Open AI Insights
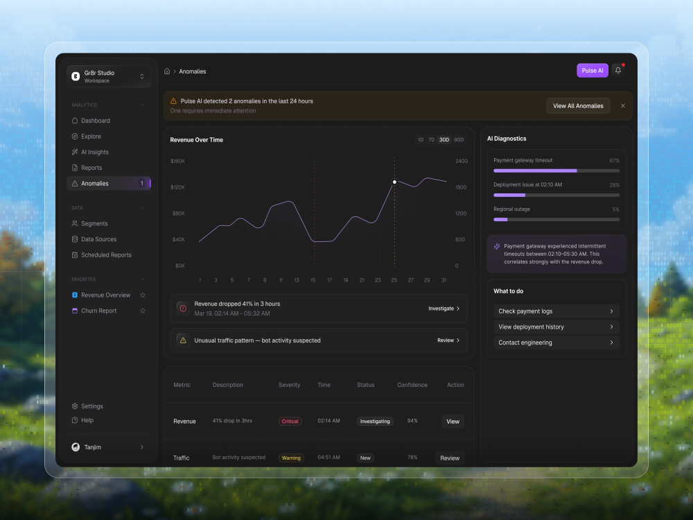The height and width of the screenshot is (520, 693). coord(108,152)
